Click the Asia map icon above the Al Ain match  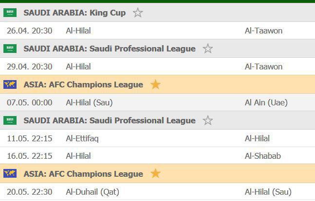click(10, 84)
